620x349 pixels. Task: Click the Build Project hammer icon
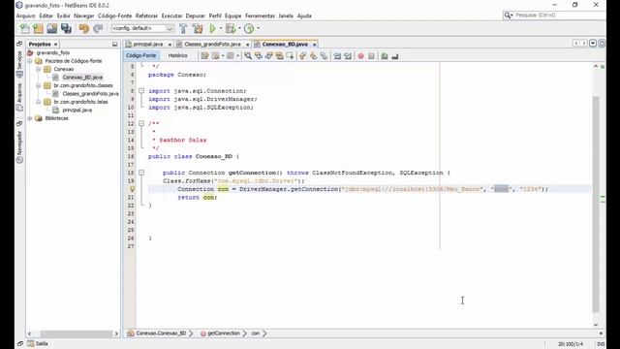pos(183,28)
